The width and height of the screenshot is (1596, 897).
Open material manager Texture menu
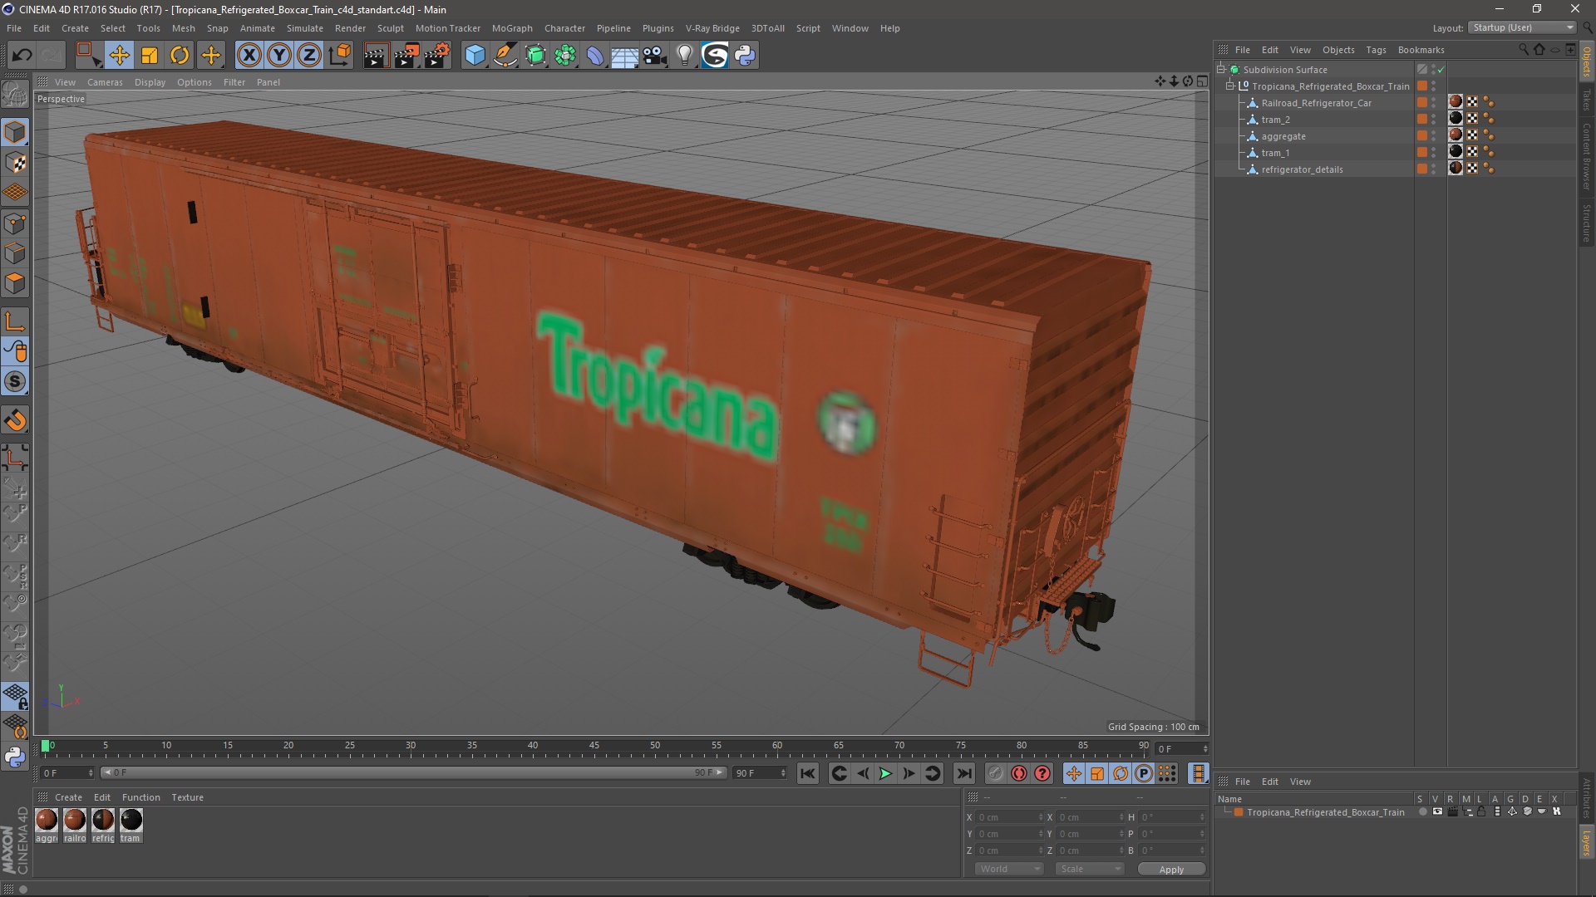187,797
